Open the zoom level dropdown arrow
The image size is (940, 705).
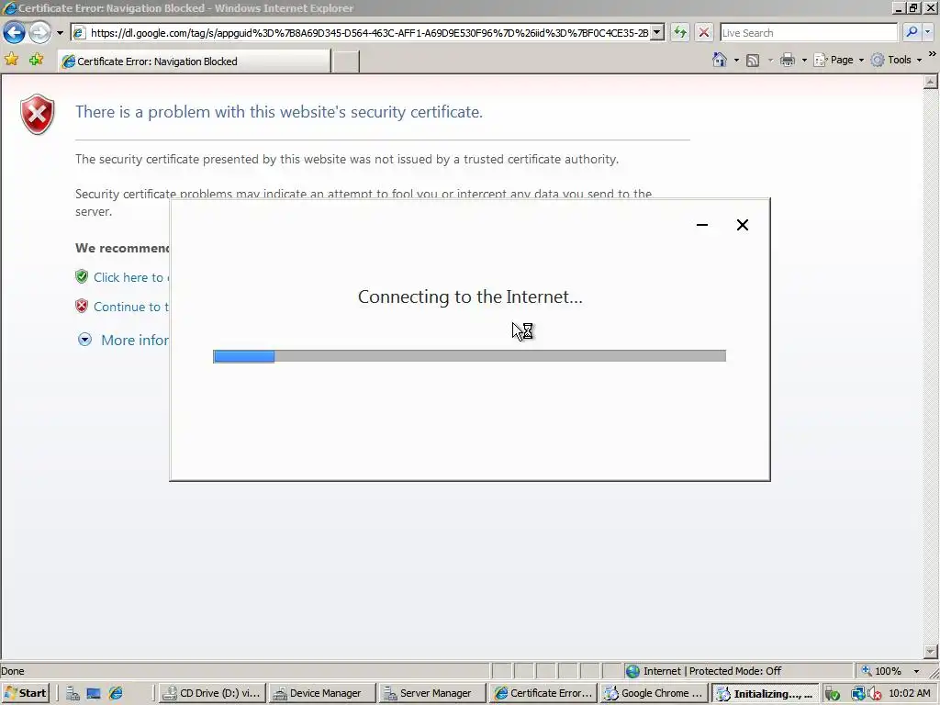[916, 671]
